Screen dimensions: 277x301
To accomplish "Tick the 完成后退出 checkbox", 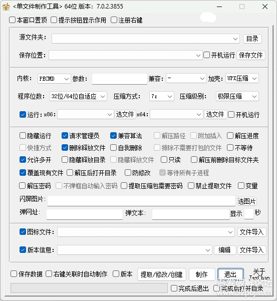I will [174, 288].
